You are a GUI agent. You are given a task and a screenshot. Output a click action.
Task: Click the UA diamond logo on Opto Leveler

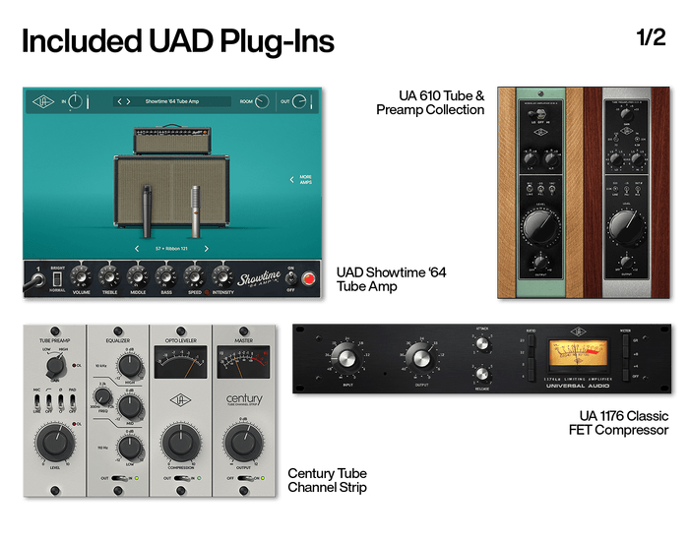pos(180,400)
